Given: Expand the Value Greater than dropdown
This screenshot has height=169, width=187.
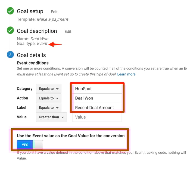Looking at the screenshot, I should point(51,117).
